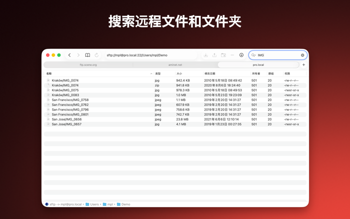
Task: Create a new folder icon
Action: 223,55
